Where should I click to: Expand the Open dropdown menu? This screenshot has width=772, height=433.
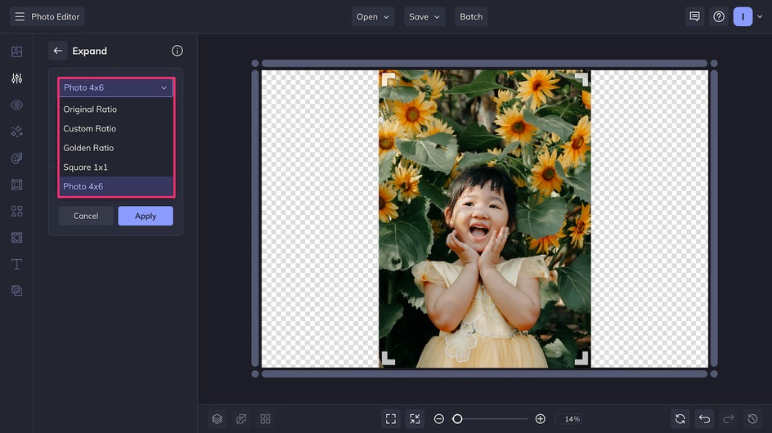(373, 16)
